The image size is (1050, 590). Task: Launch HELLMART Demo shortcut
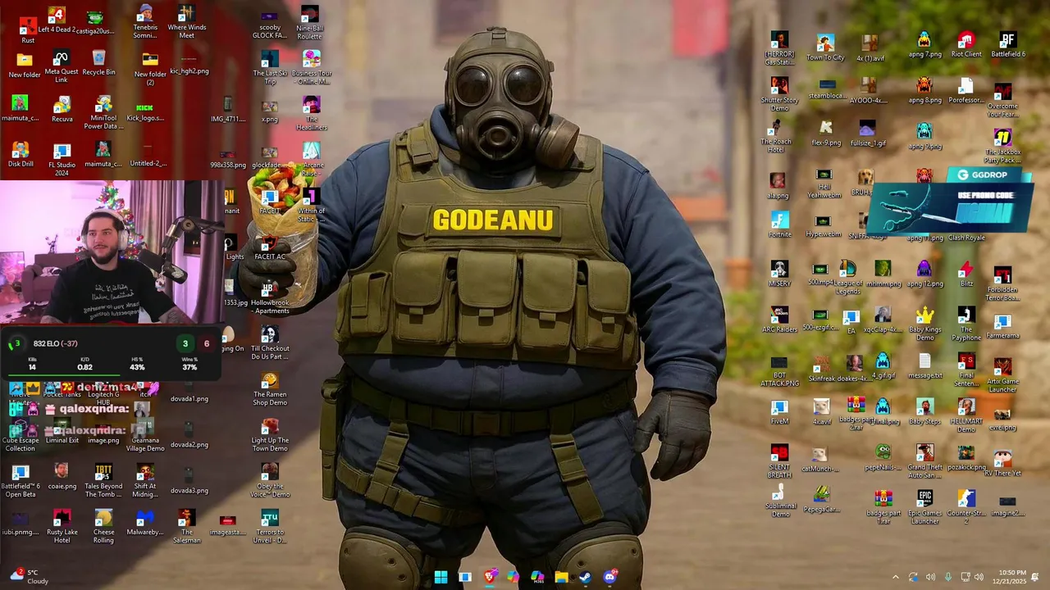tap(966, 415)
